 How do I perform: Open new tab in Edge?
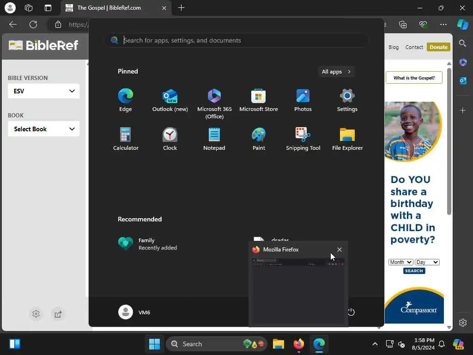pyautogui.click(x=181, y=8)
